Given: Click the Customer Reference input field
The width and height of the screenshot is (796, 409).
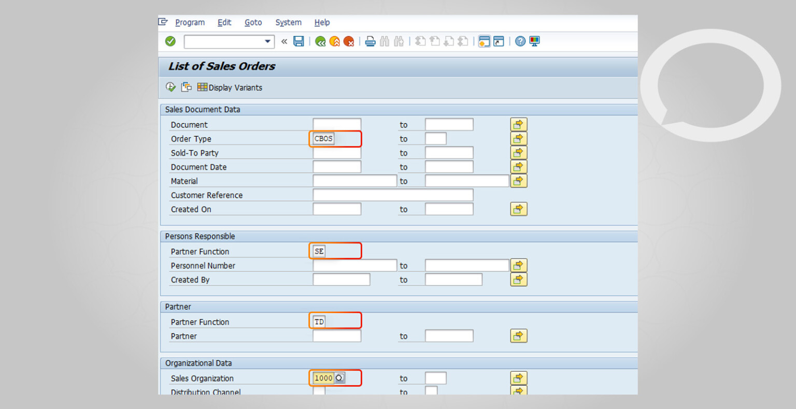Looking at the screenshot, I should pyautogui.click(x=393, y=195).
